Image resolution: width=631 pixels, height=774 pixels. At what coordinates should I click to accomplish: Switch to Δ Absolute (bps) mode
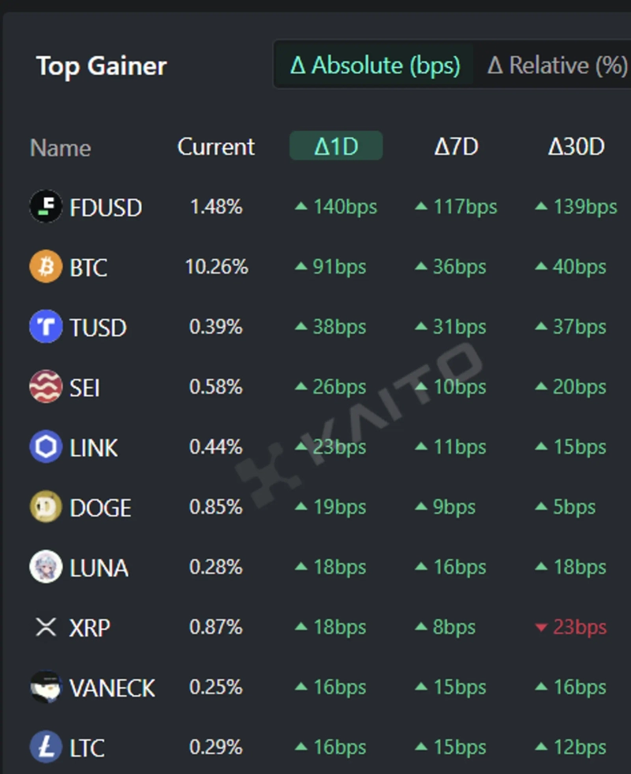pos(375,65)
